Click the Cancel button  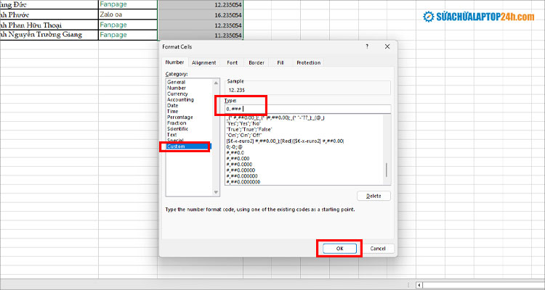click(377, 248)
